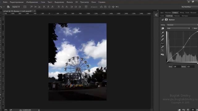This screenshot has height=111, width=198.
Task: Click the smooth curve values icon
Action: coord(162,51)
